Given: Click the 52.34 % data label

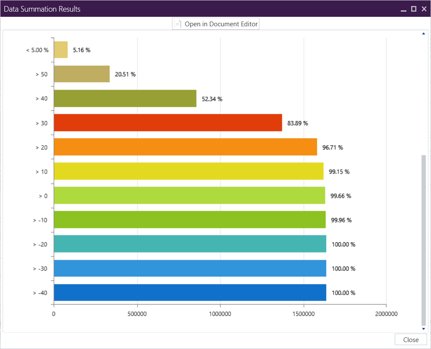Looking at the screenshot, I should 212,99.
